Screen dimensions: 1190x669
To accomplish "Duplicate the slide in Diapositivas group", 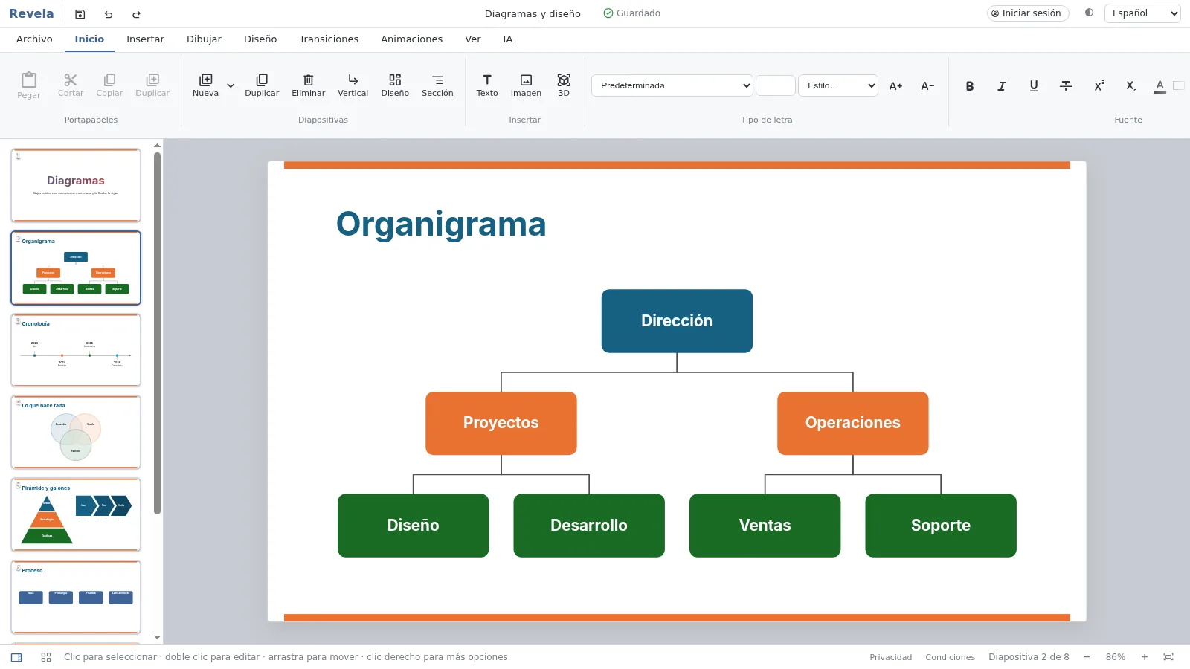I will pos(262,85).
